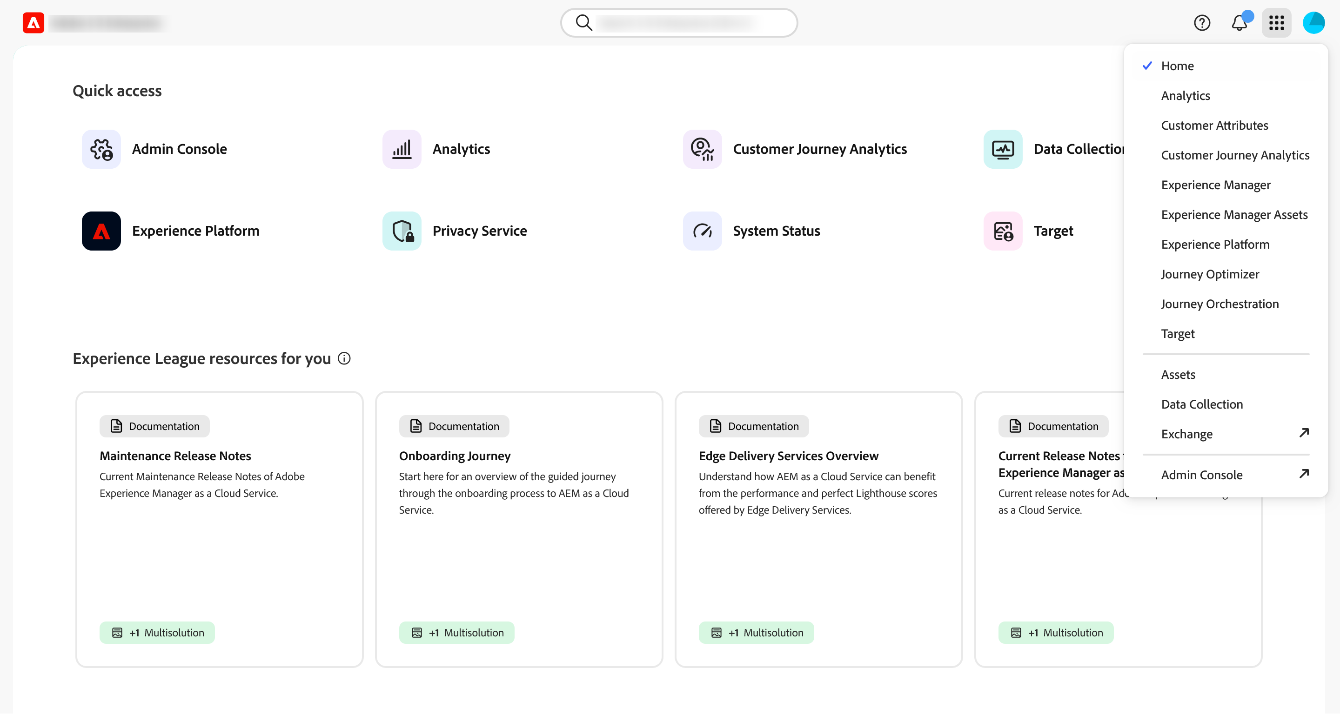Image resolution: width=1340 pixels, height=714 pixels.
Task: Click the Analytics bar chart icon
Action: click(x=402, y=149)
